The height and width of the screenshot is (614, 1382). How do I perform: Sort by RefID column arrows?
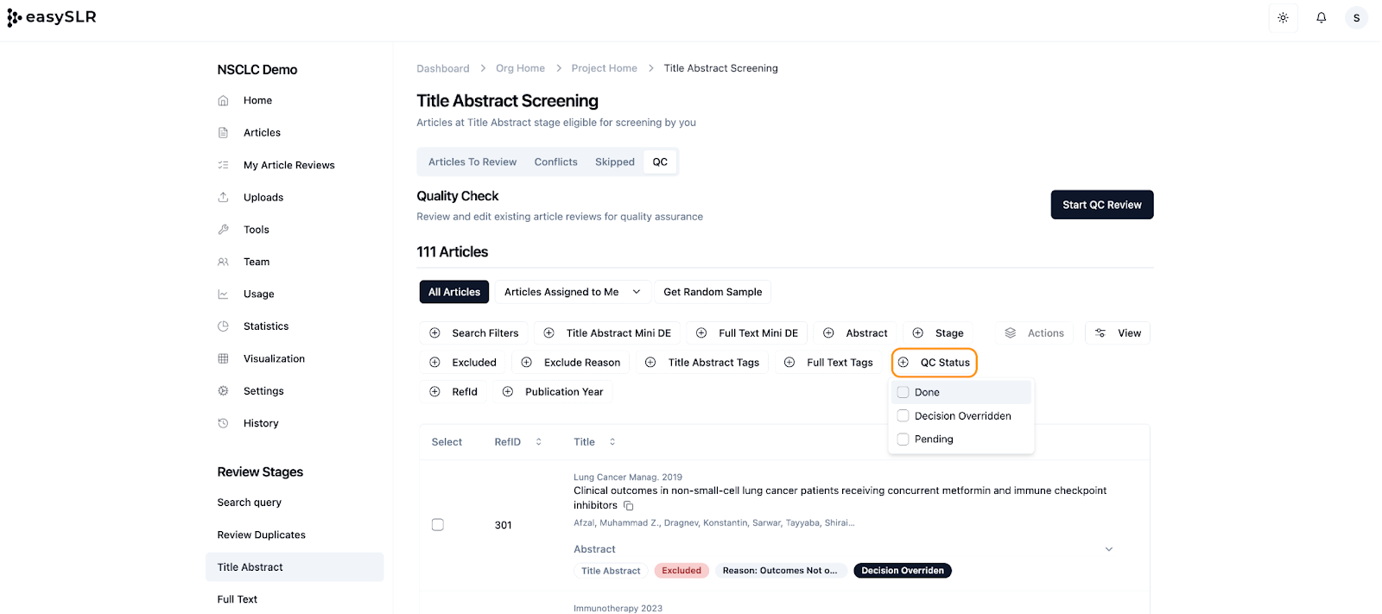click(x=538, y=442)
